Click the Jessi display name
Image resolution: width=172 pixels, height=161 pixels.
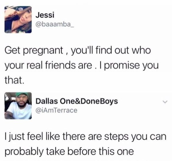[45, 15]
